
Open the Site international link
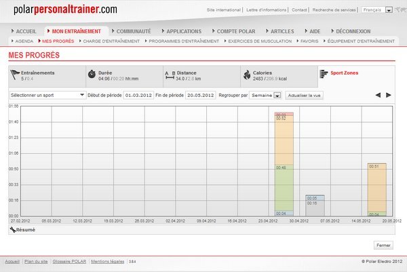click(x=223, y=10)
